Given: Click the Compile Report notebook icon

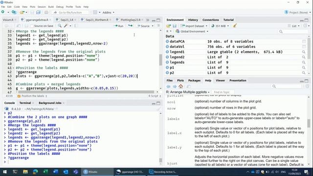Looking at the screenshot, I should (x=76, y=26).
